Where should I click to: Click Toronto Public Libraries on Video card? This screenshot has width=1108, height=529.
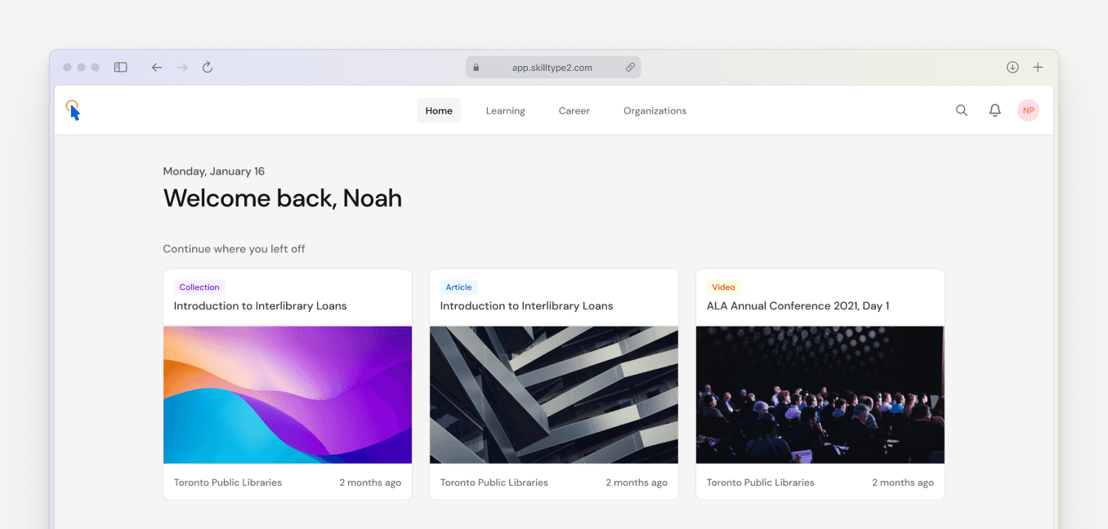pos(761,482)
